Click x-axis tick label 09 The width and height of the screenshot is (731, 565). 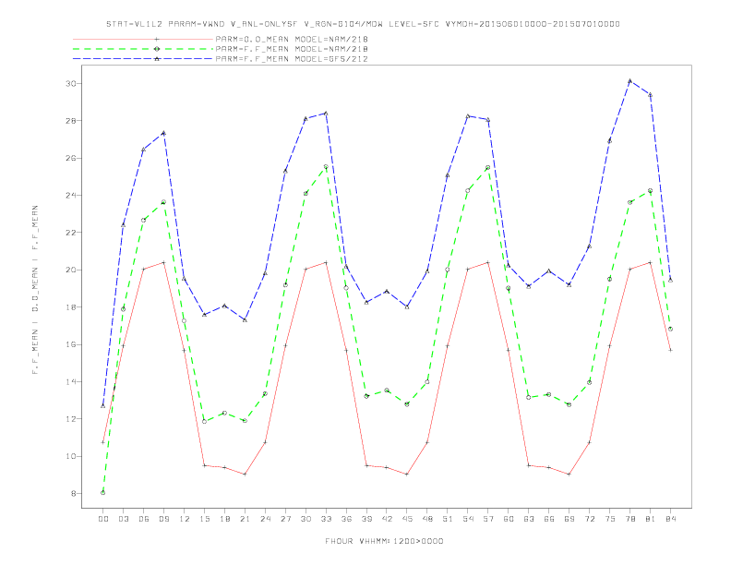pos(163,519)
